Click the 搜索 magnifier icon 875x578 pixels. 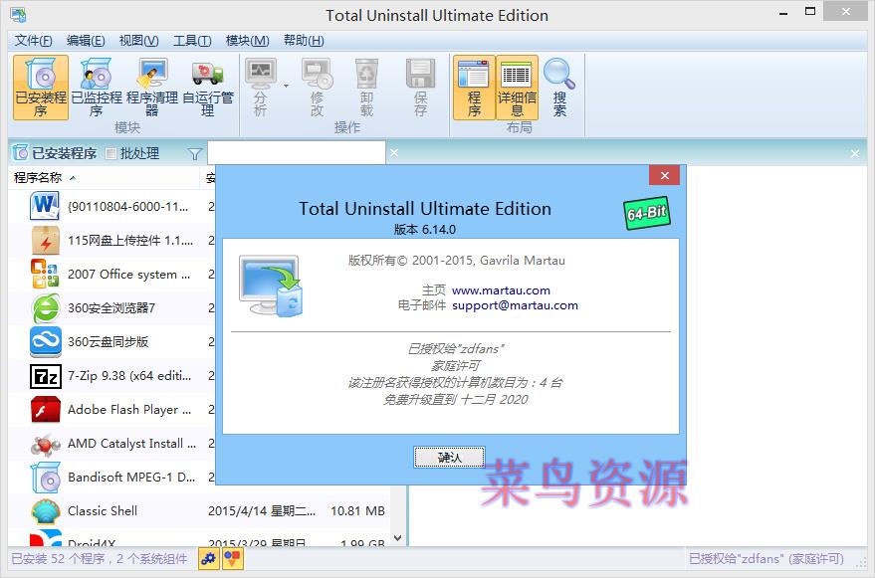[559, 88]
